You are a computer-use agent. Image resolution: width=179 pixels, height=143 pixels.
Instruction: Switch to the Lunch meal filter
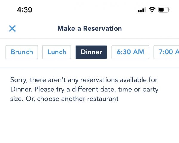57,52
